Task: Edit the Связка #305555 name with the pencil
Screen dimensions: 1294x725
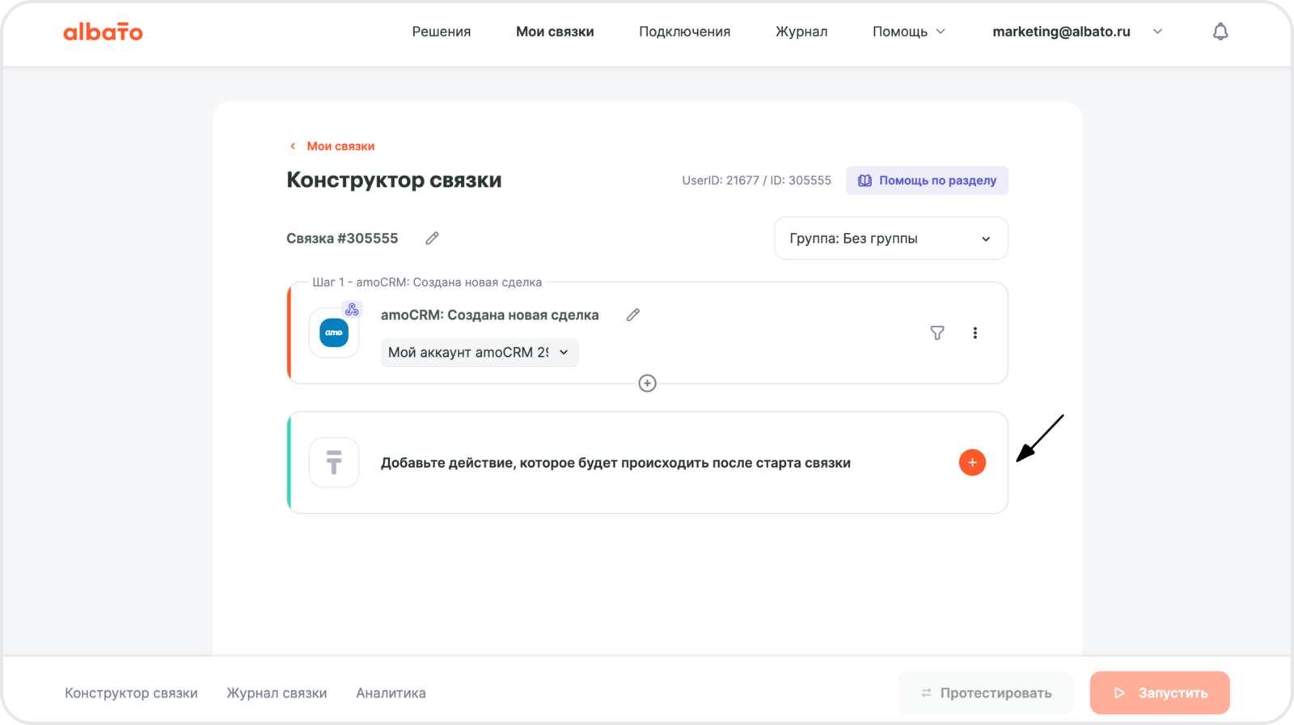Action: (433, 238)
